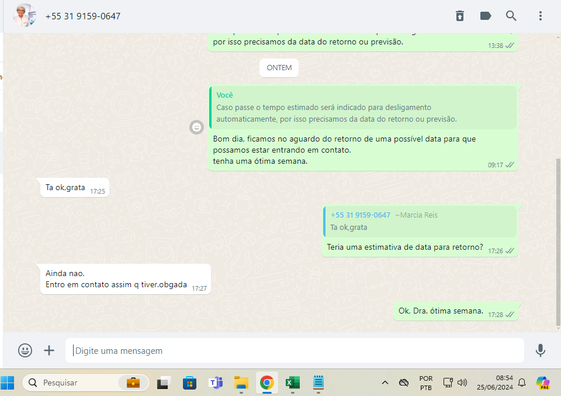Select message 'Bom dia, ficamos no aguardo'
The height and width of the screenshot is (396, 561).
coord(344,150)
